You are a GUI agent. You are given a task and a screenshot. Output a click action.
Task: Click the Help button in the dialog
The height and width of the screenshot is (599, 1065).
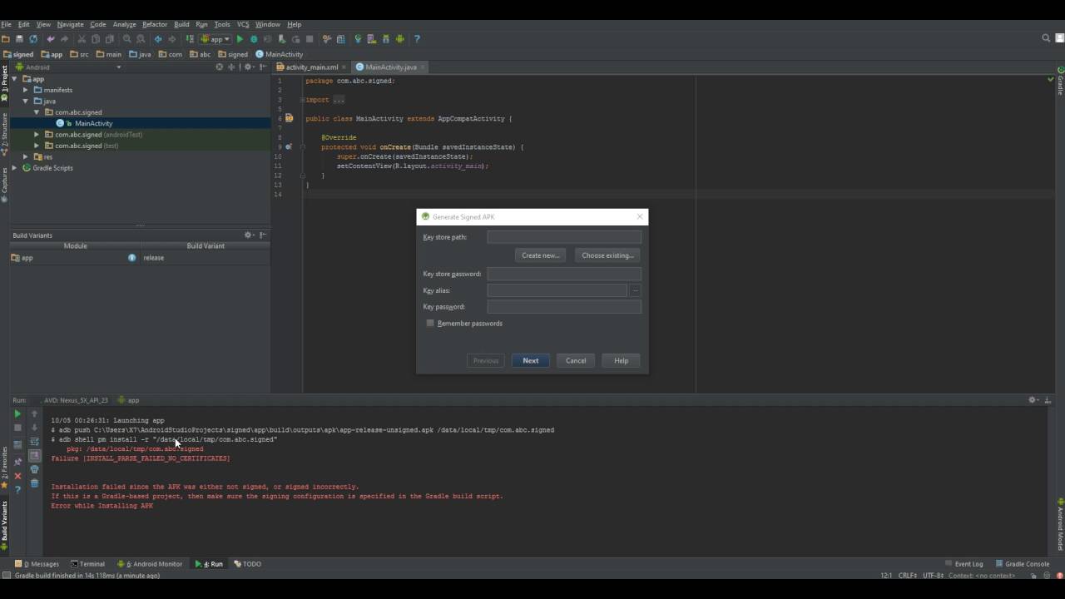tap(621, 361)
